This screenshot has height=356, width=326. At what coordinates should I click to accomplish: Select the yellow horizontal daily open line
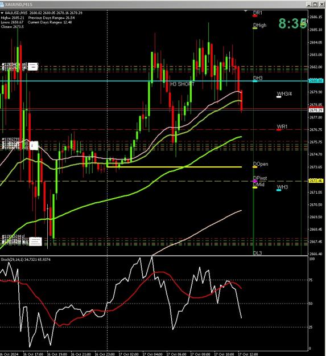tap(174, 167)
